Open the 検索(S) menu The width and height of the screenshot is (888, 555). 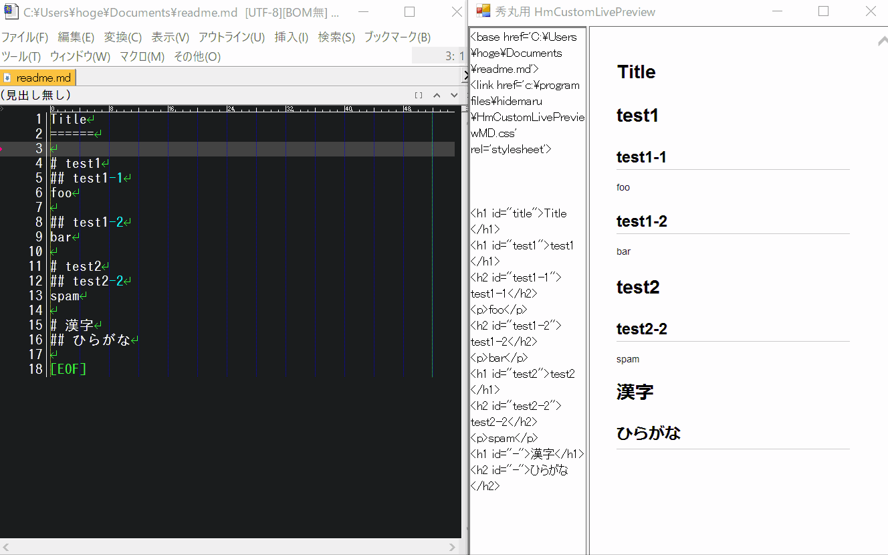pyautogui.click(x=336, y=37)
